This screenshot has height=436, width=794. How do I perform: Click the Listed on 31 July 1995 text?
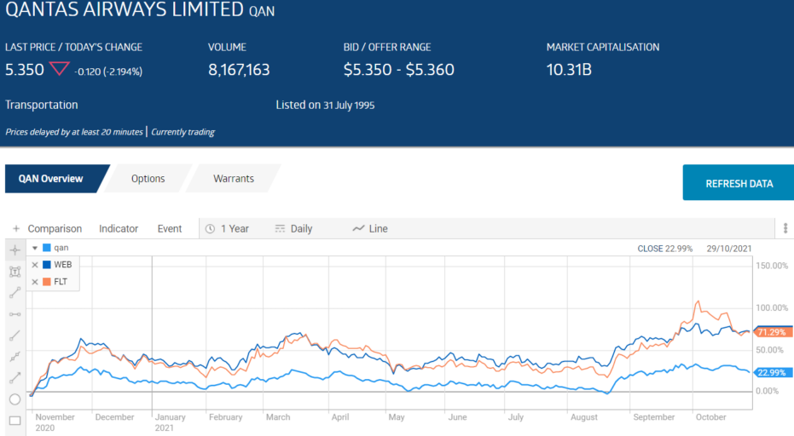(325, 105)
